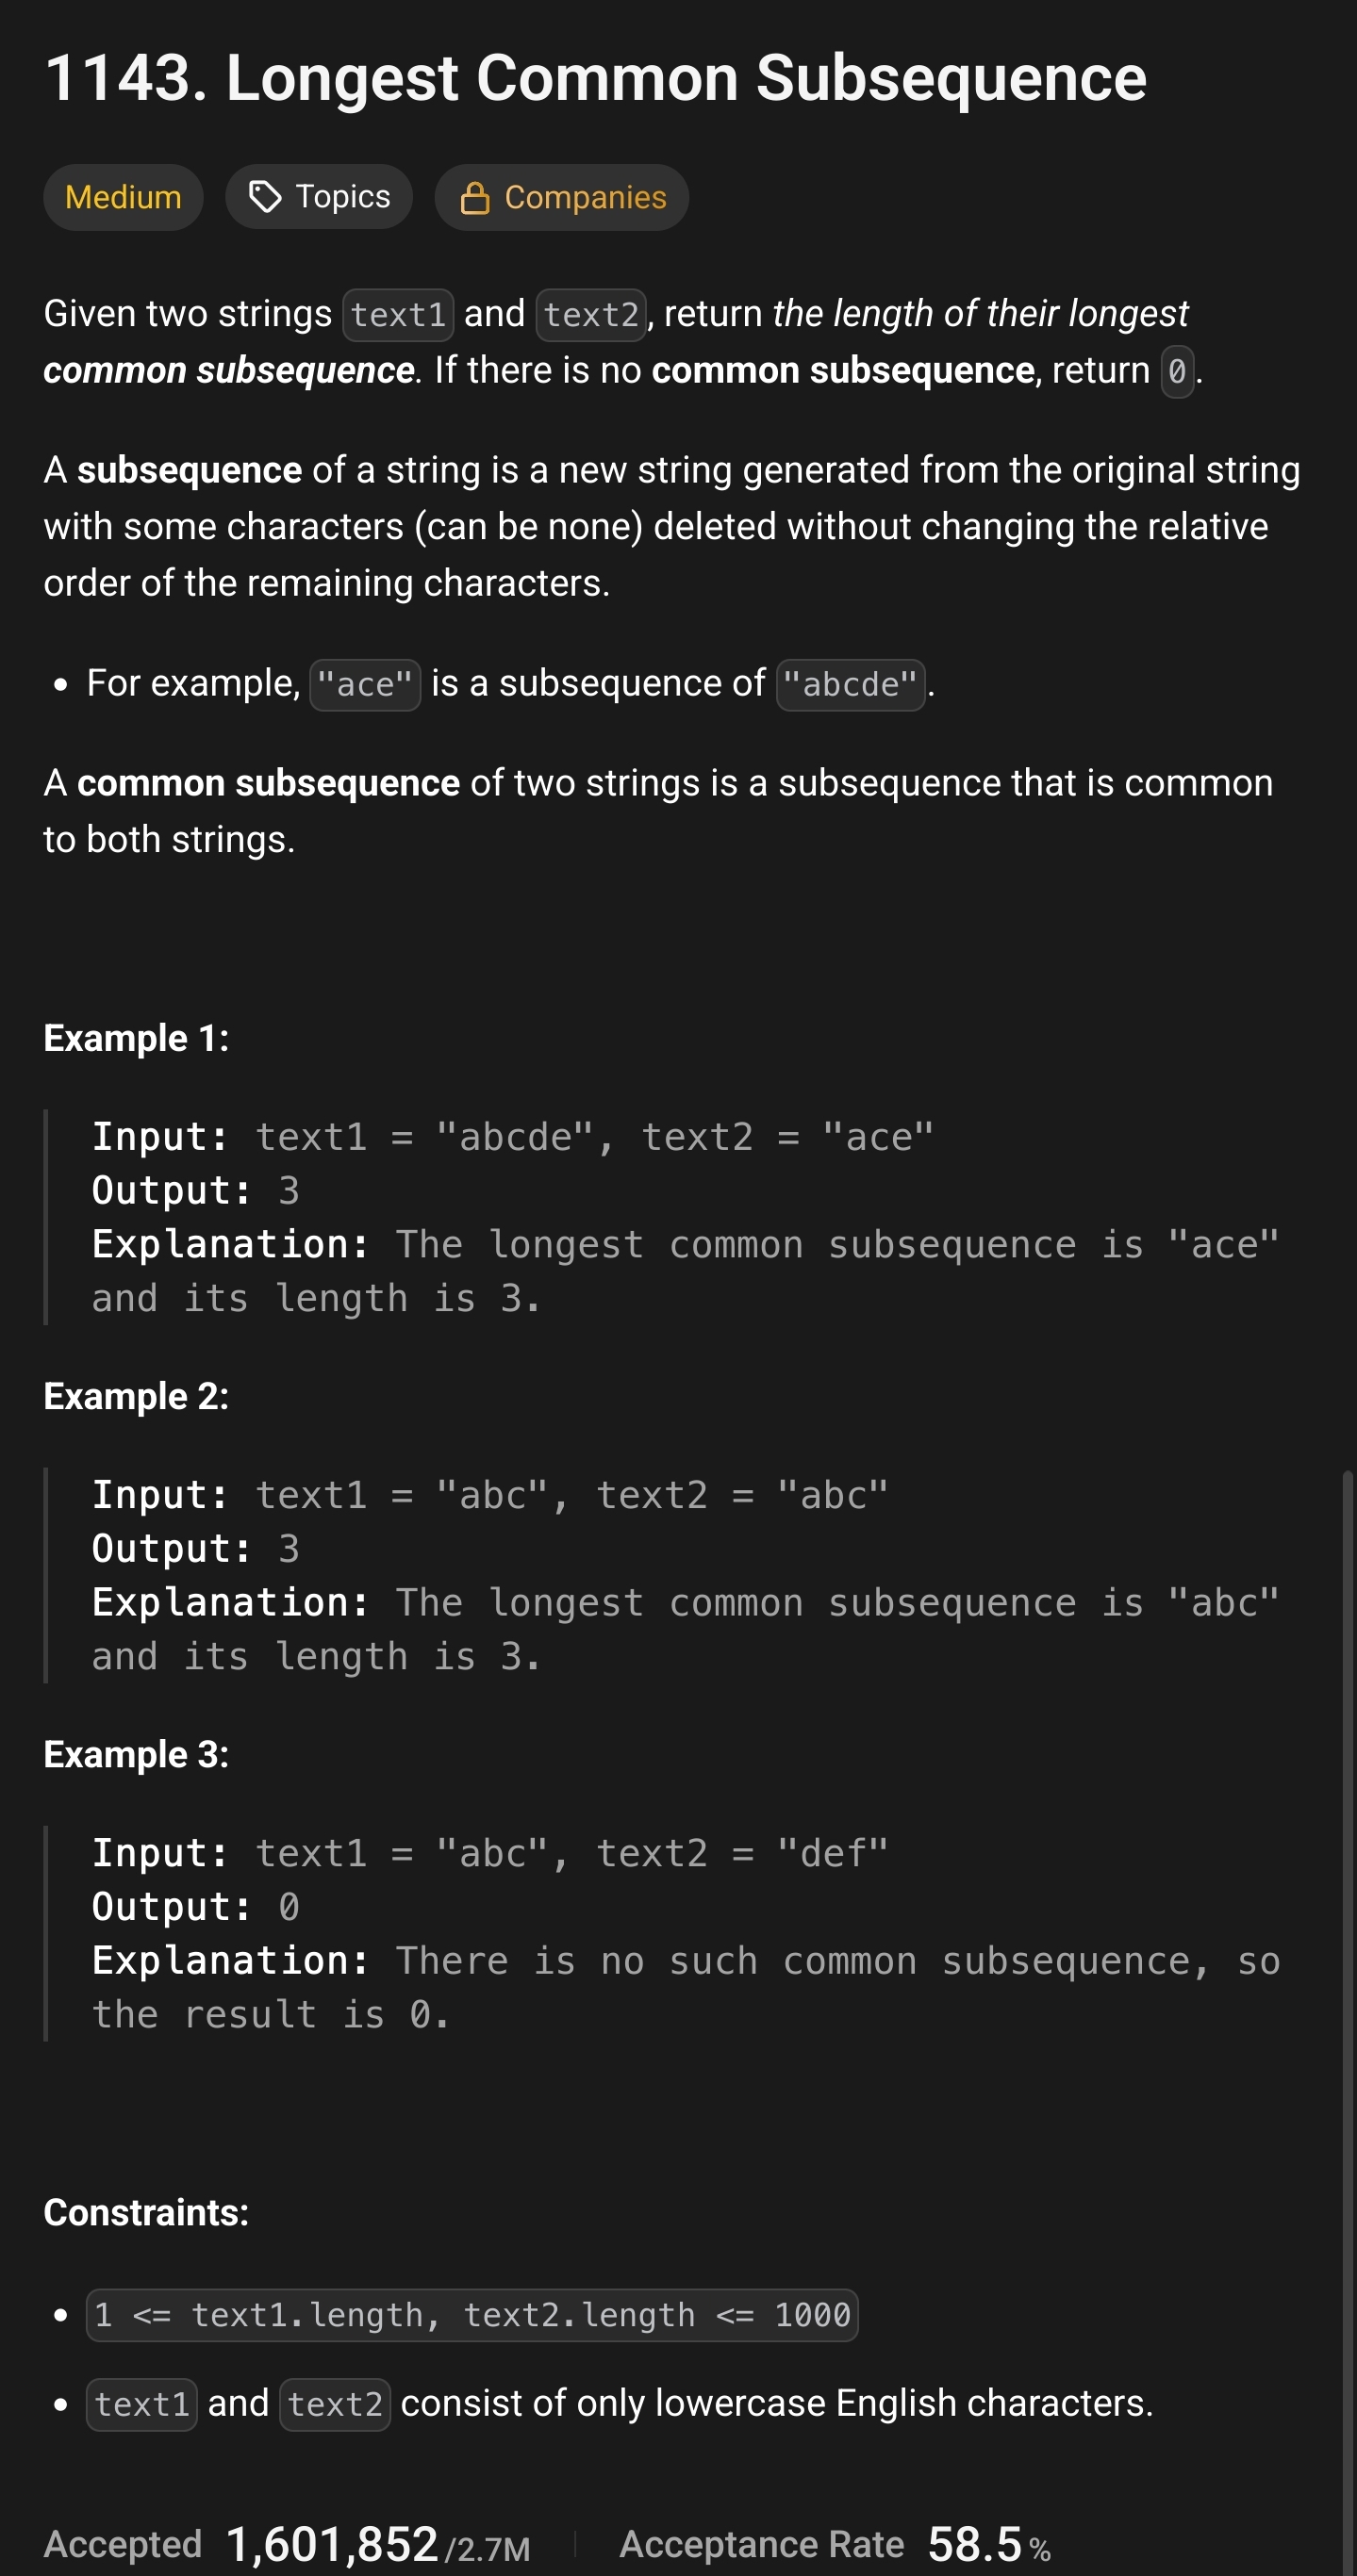Click the "ace" inline code example

click(364, 685)
